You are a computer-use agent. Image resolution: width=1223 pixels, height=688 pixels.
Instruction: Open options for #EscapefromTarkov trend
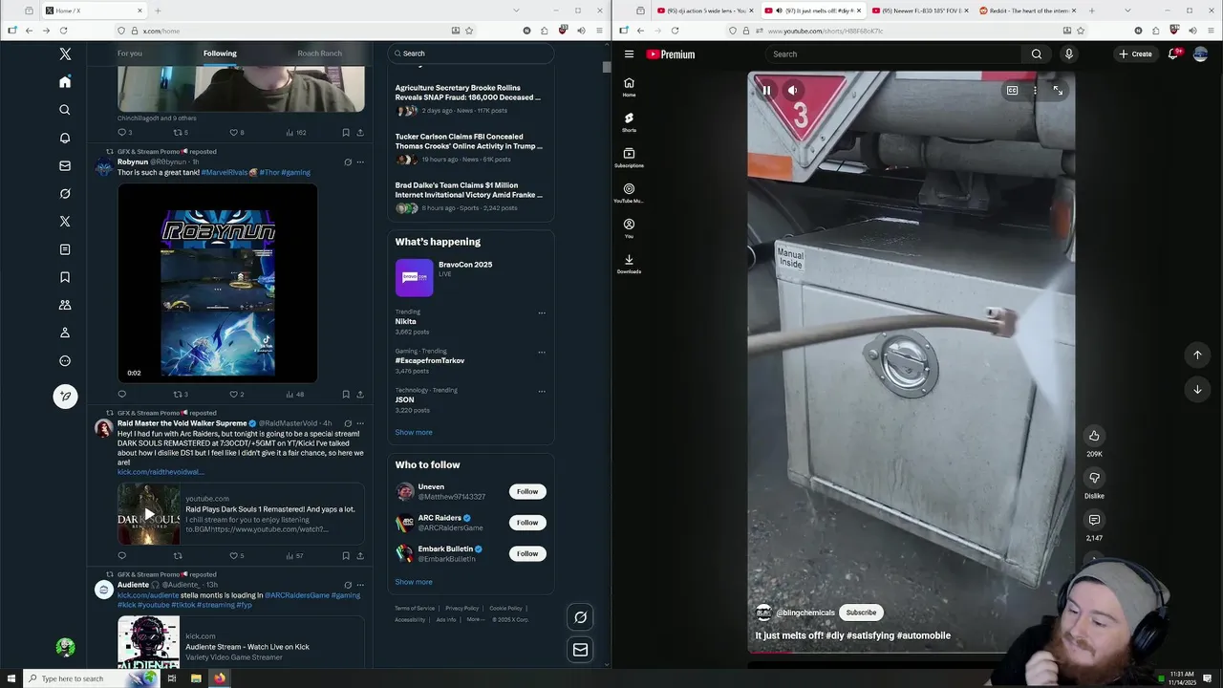[542, 352]
